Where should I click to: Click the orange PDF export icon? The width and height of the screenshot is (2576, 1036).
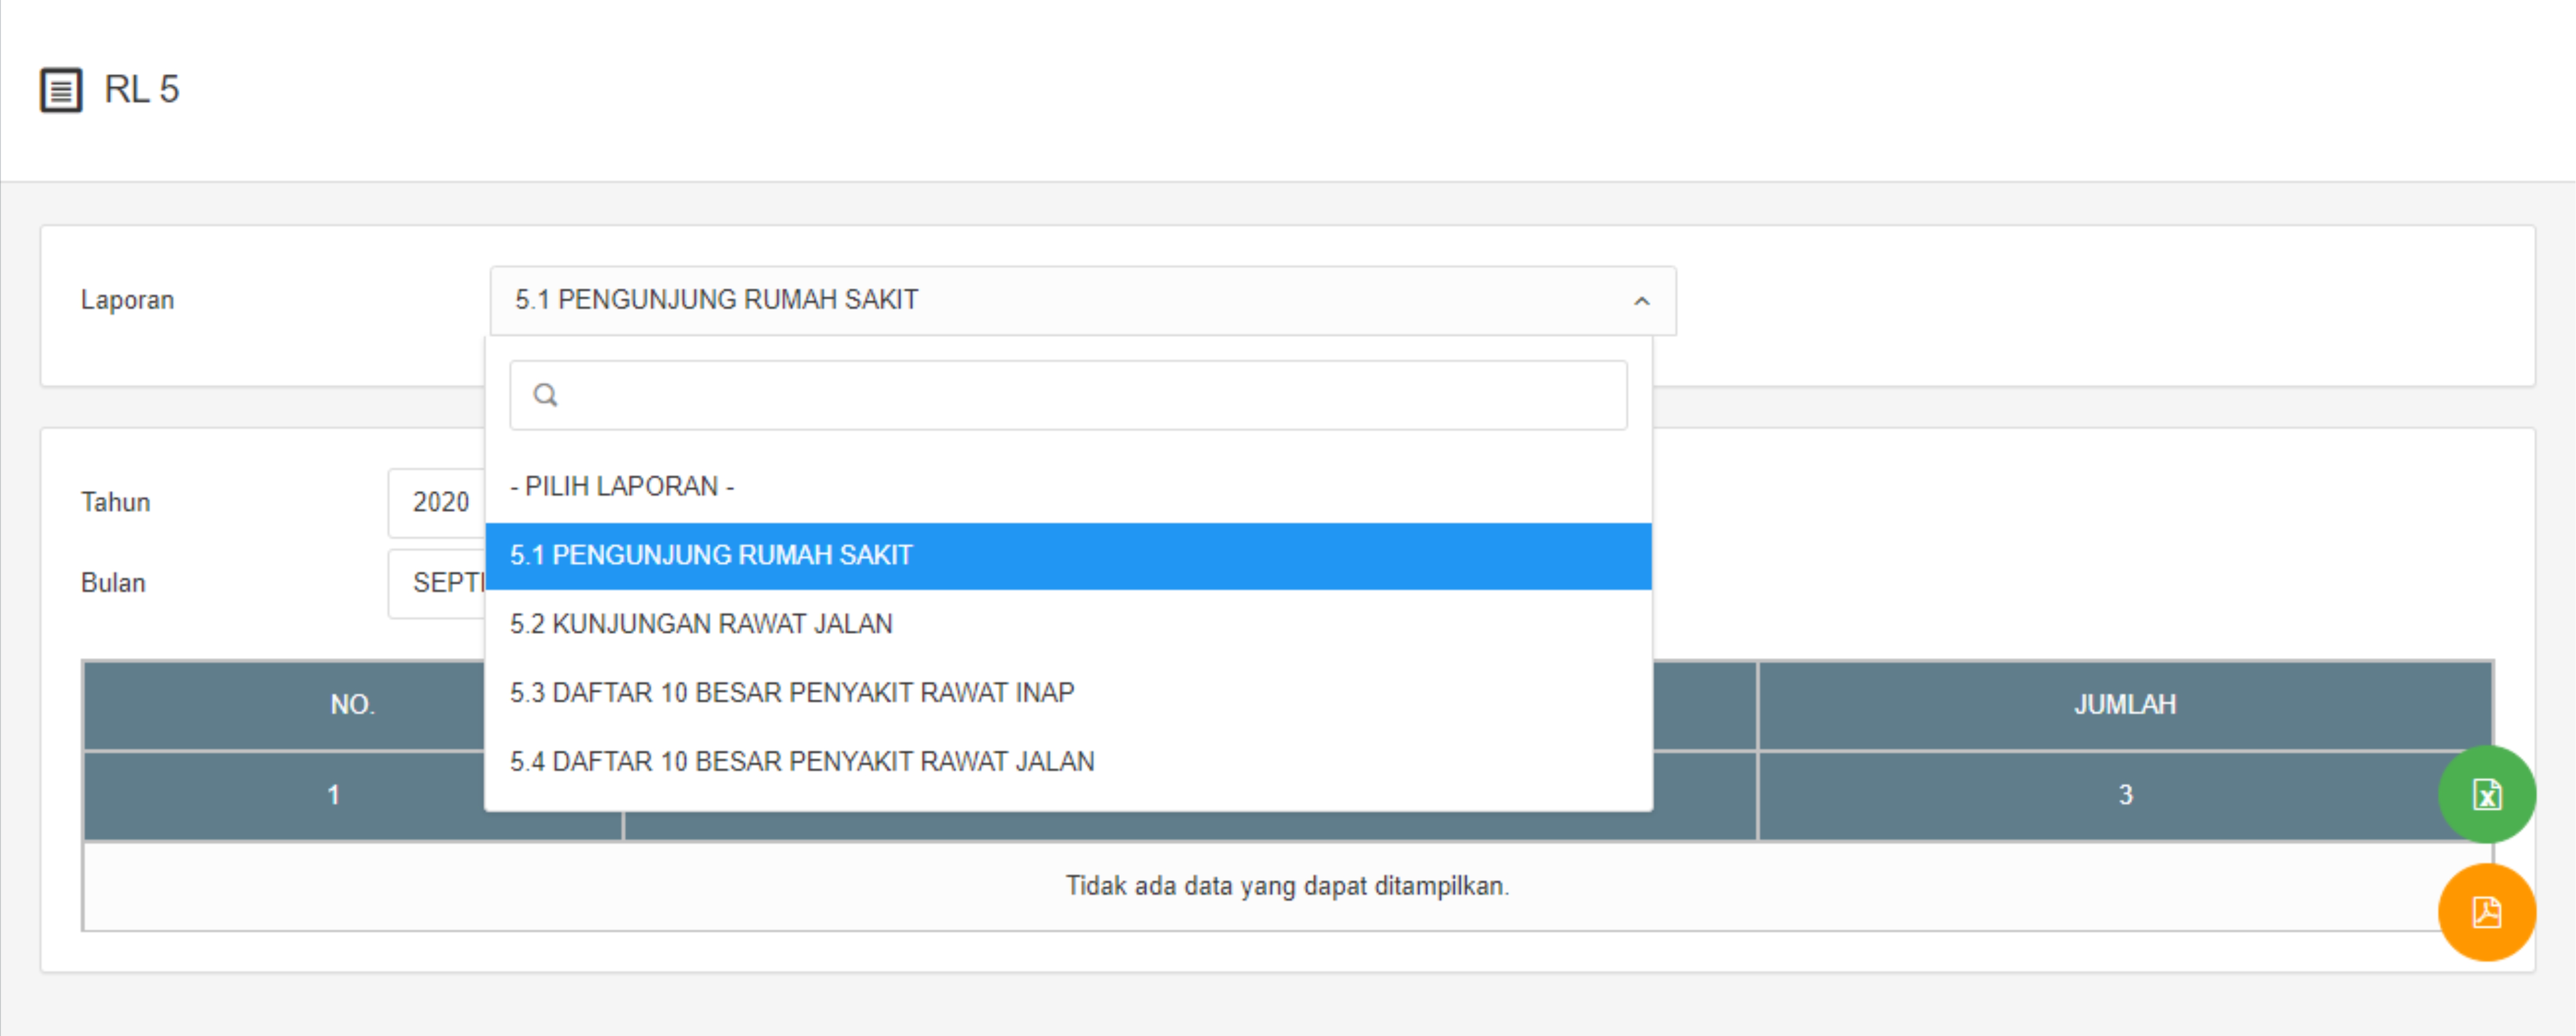[x=2486, y=912]
